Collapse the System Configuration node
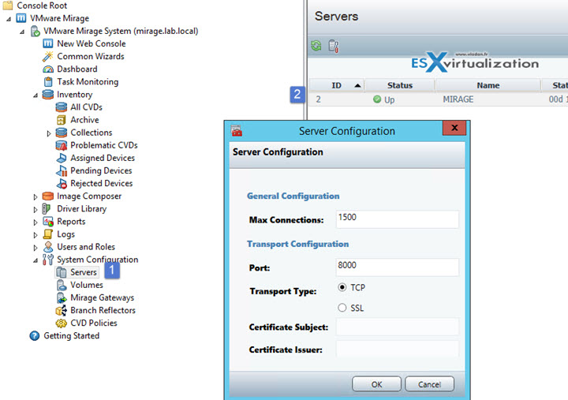 pos(35,260)
